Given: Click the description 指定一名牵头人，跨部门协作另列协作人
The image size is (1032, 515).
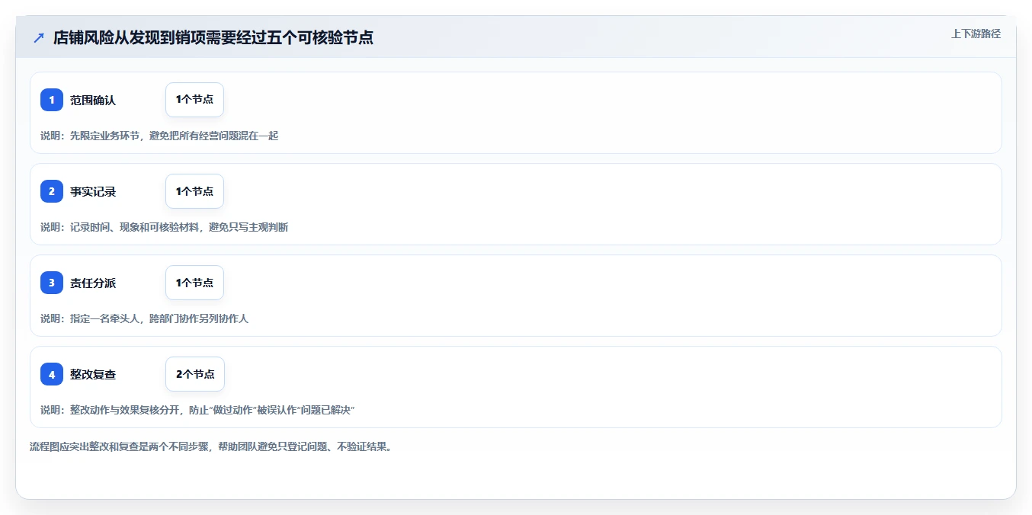Looking at the screenshot, I should click(159, 318).
